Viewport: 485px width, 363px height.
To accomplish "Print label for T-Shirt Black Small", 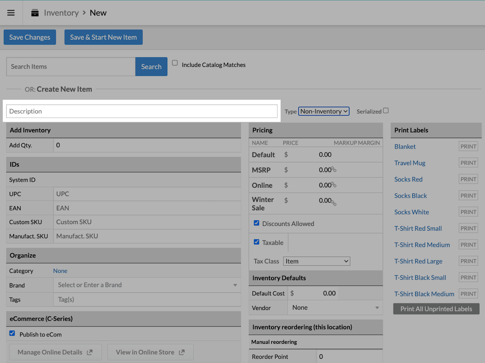I will point(468,277).
